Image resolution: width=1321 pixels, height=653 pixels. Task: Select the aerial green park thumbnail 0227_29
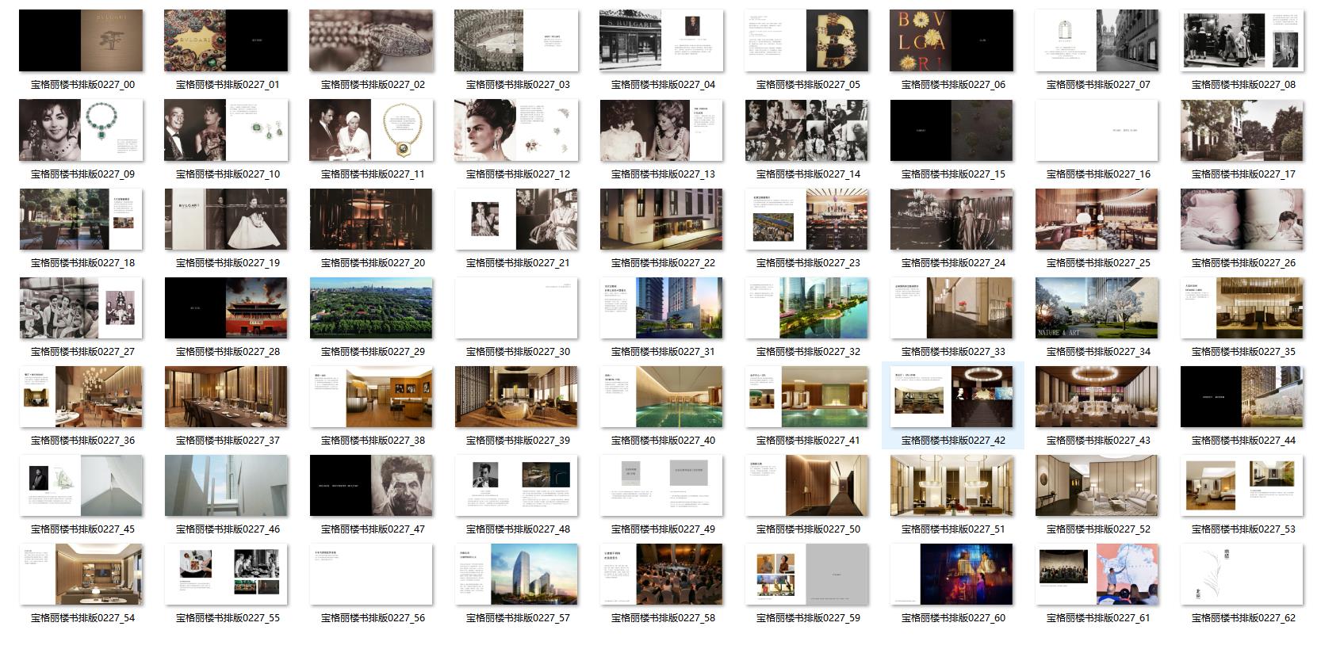[x=371, y=307]
